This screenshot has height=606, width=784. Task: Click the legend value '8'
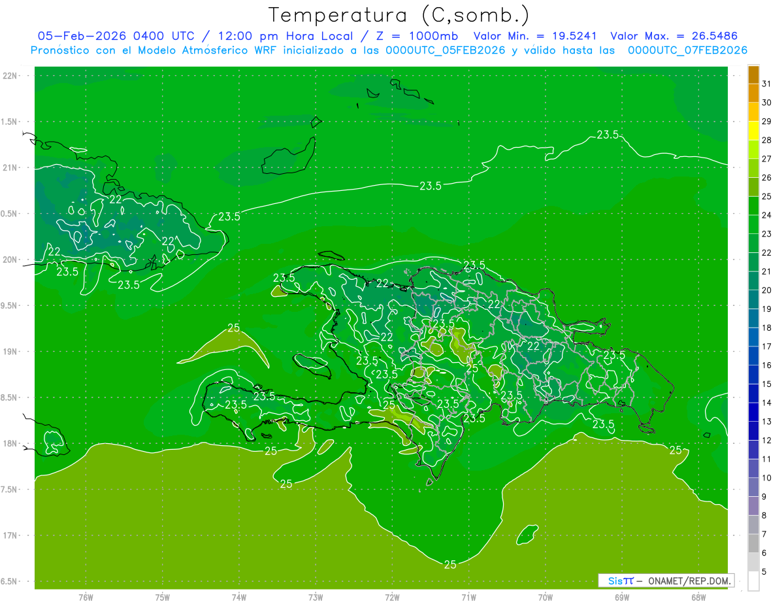pos(764,515)
